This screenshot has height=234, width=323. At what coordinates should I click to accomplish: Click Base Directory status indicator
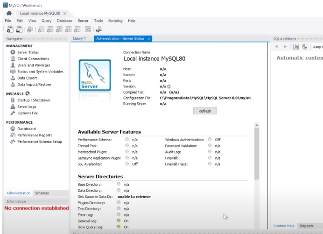(x=119, y=184)
